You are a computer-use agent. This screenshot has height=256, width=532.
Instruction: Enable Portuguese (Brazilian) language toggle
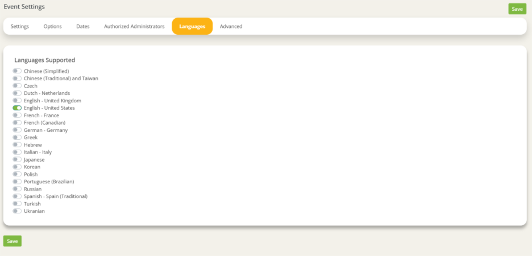[17, 181]
